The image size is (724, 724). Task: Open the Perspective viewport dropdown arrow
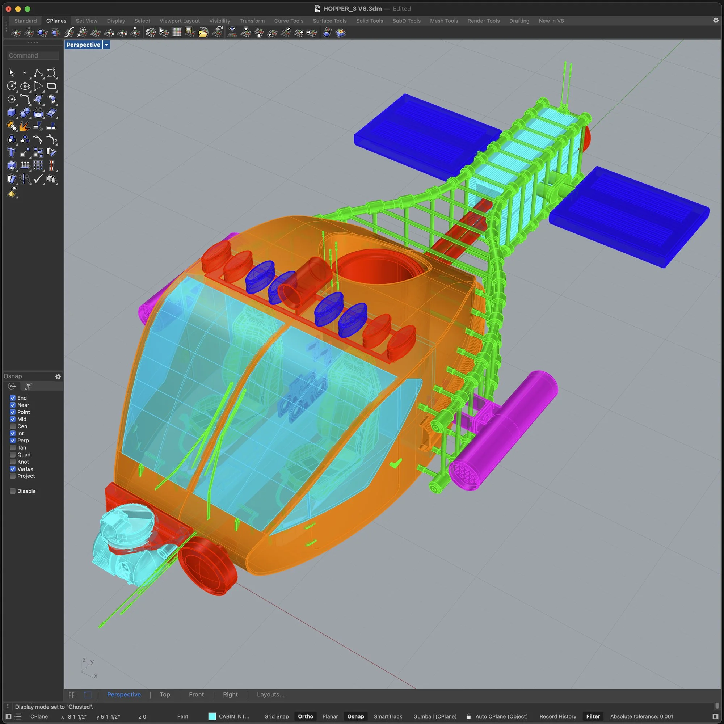pyautogui.click(x=106, y=45)
